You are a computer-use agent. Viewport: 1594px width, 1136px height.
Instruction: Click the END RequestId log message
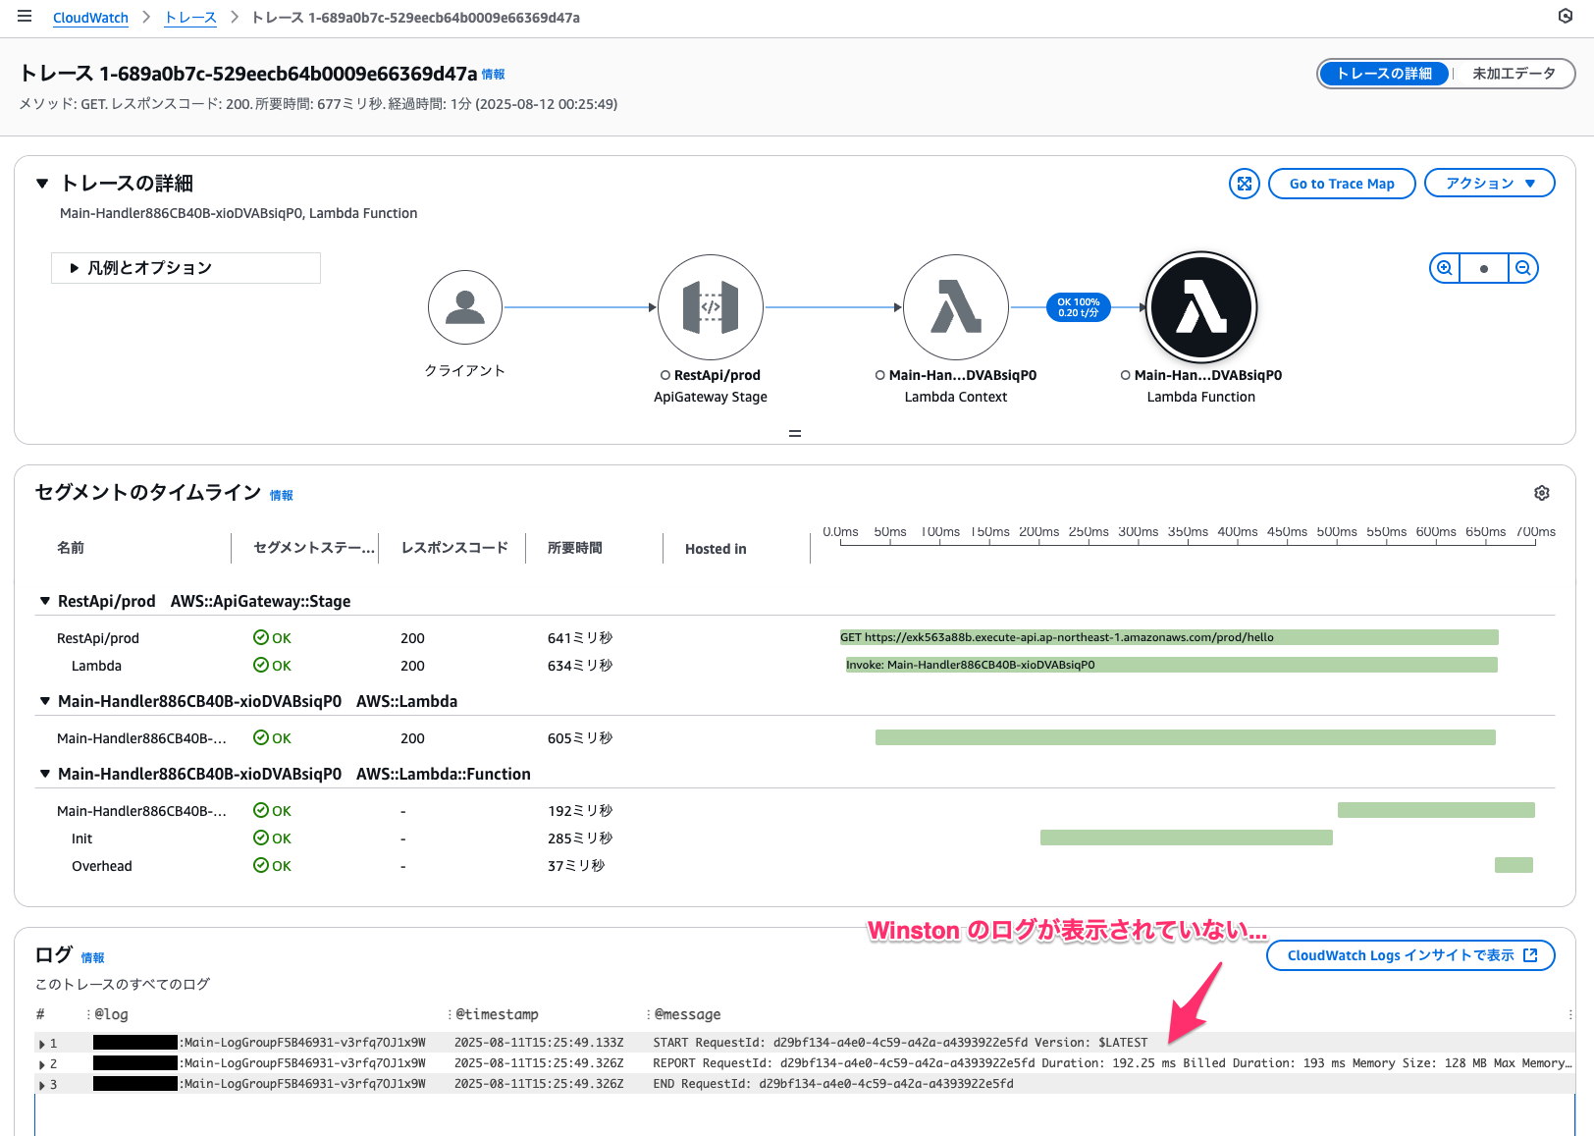pos(833,1084)
